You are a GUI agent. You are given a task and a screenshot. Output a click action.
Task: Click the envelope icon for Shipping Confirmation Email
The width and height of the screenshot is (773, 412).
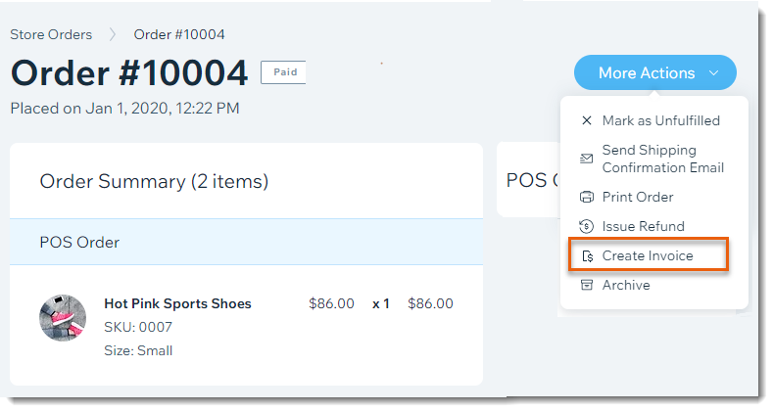pyautogui.click(x=586, y=159)
